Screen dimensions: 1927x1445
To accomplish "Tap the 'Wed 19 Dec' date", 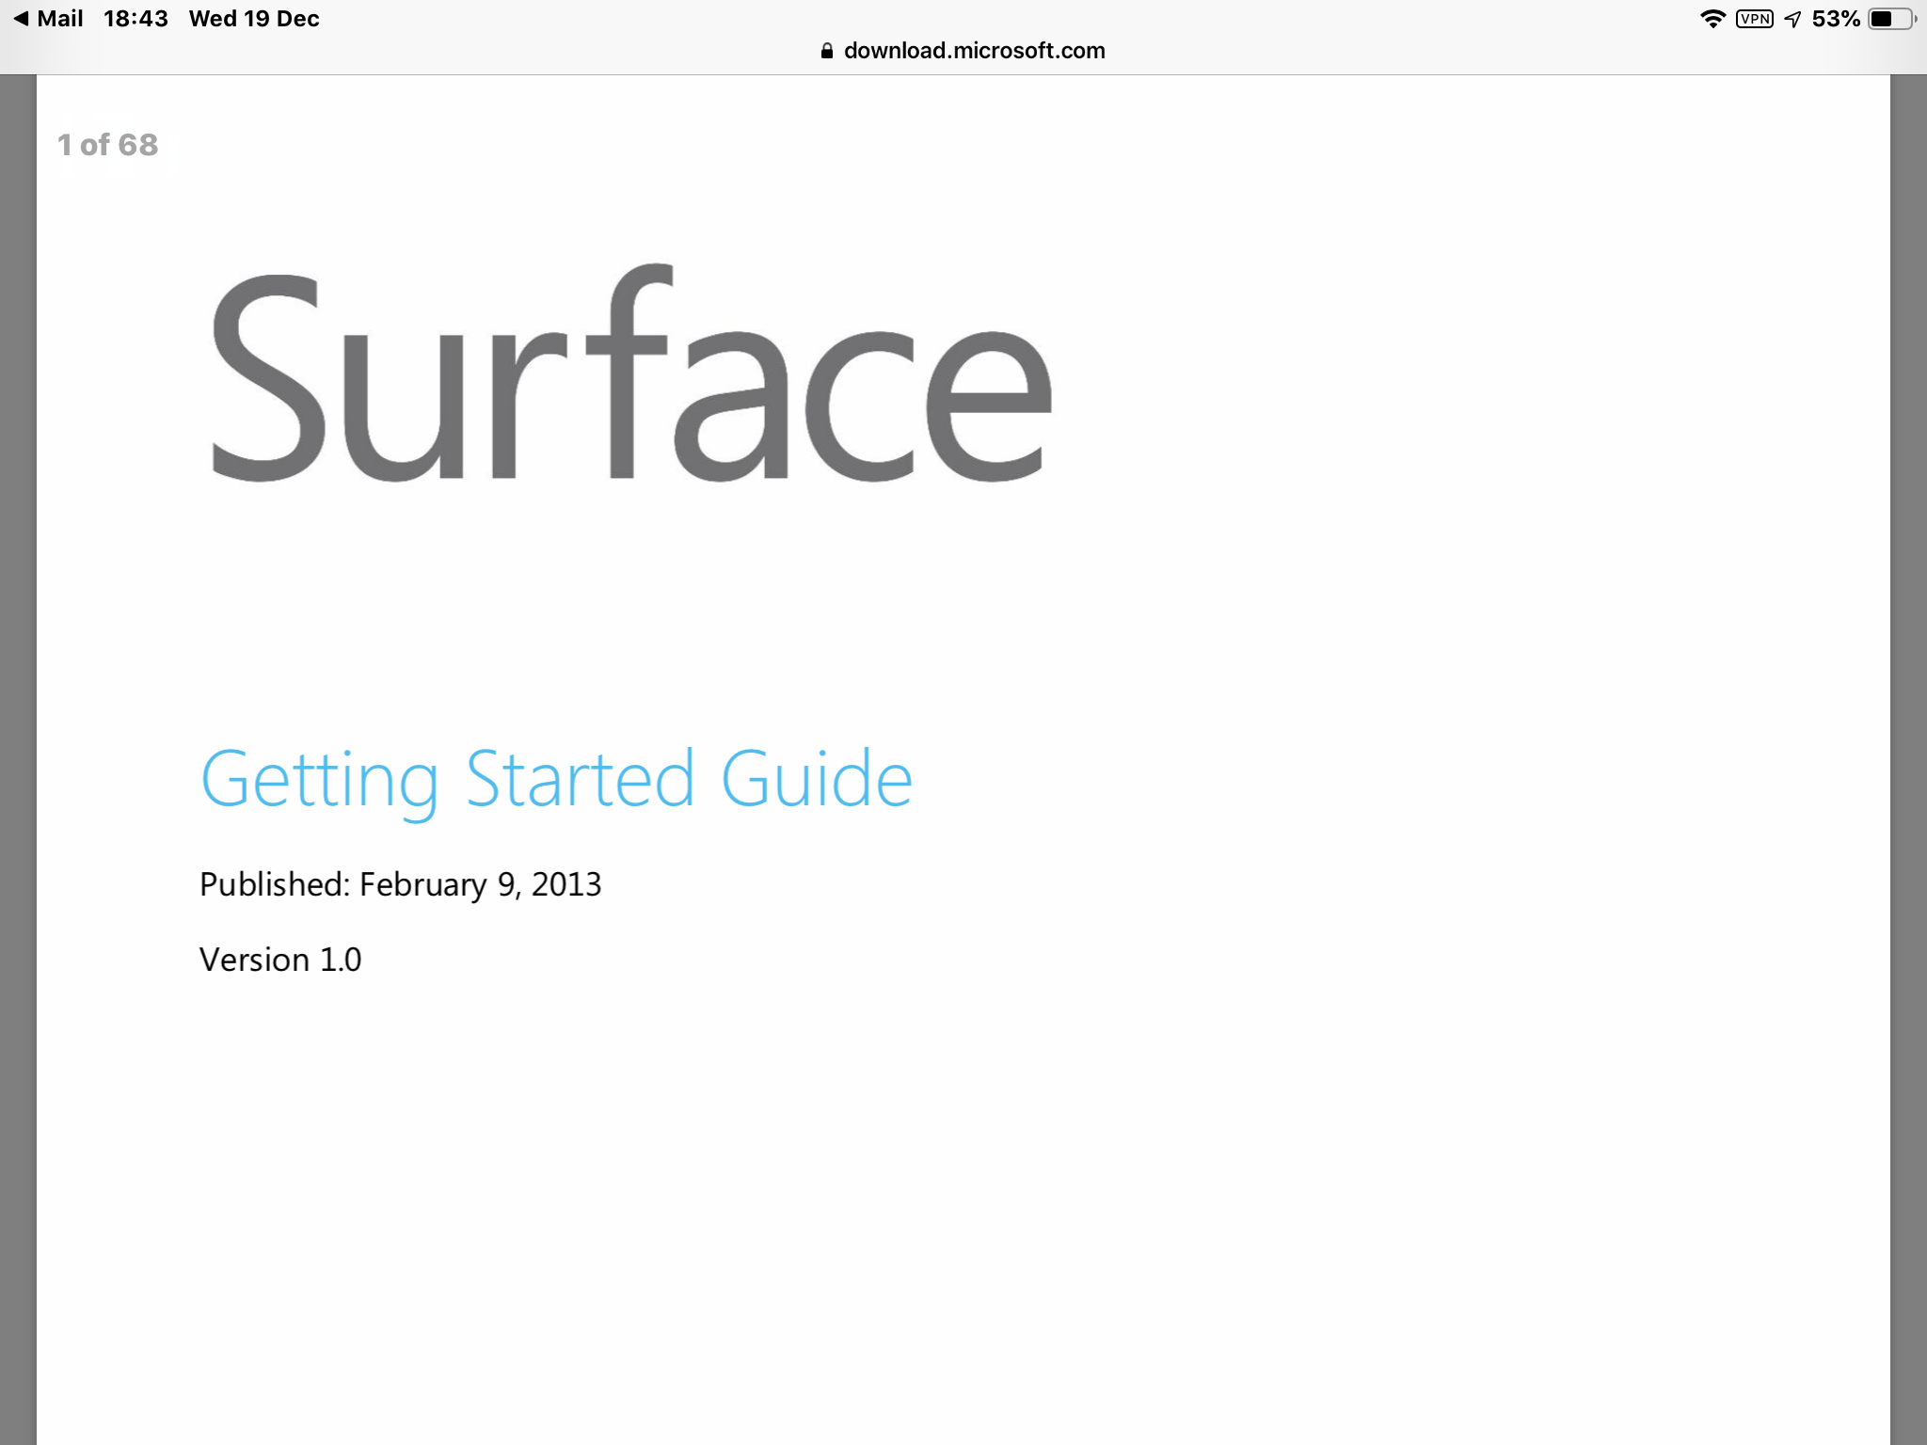I will (x=254, y=19).
